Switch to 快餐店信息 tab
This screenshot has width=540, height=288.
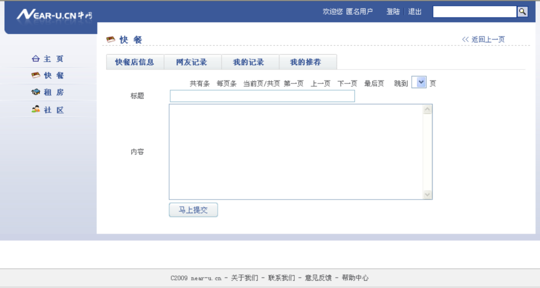(x=134, y=62)
